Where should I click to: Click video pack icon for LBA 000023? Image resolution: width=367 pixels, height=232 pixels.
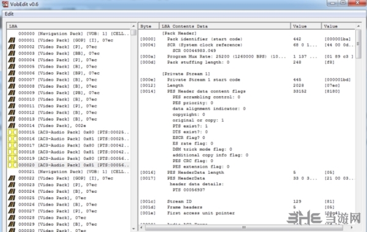(12, 185)
